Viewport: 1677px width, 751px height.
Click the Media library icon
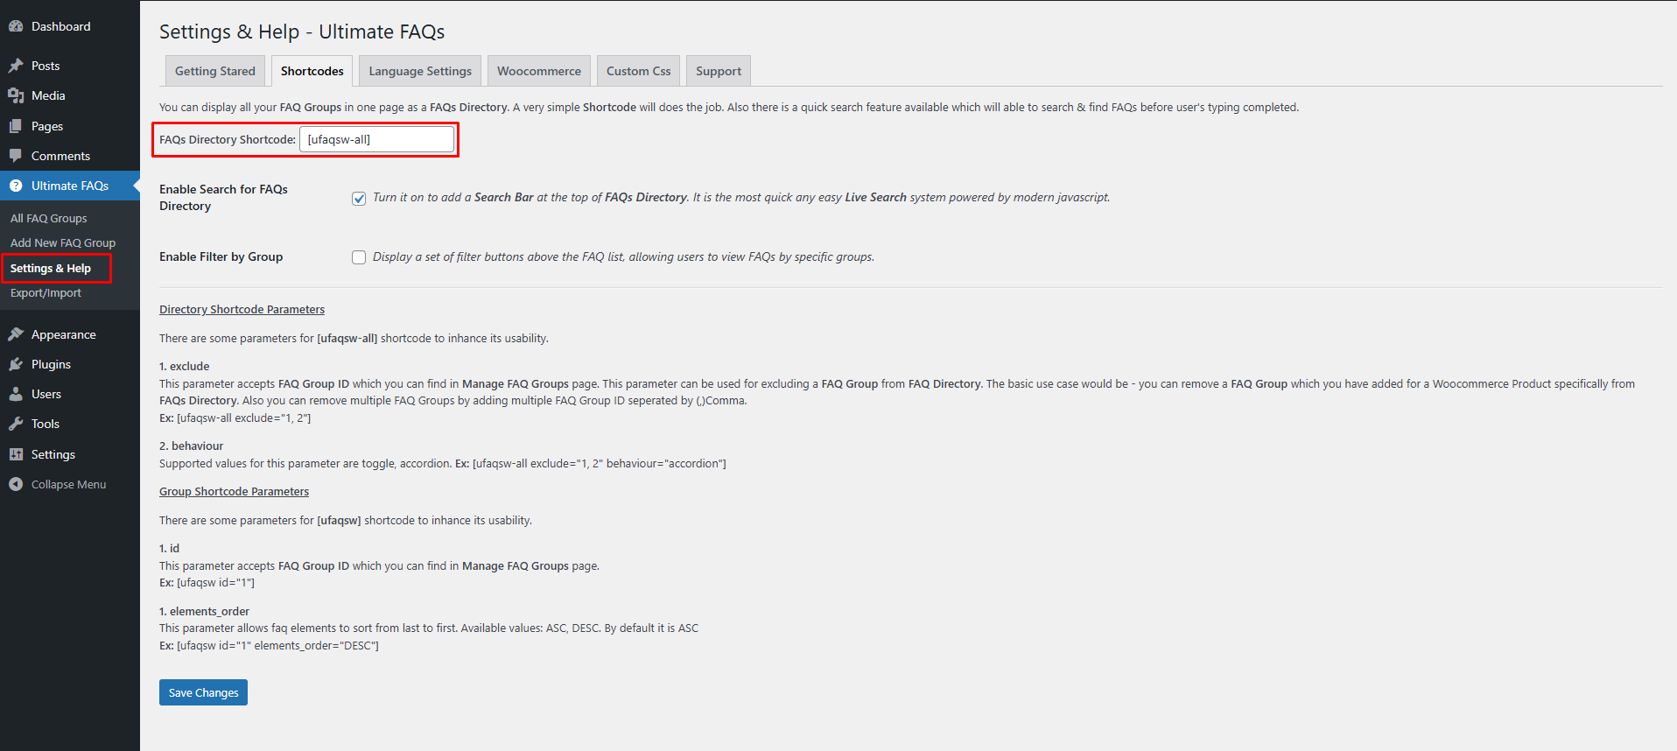16,95
